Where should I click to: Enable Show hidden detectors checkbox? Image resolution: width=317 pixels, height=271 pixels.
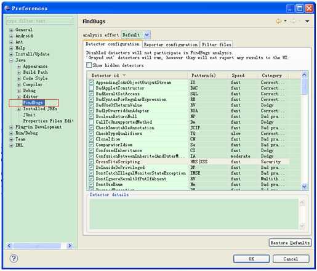(89, 65)
